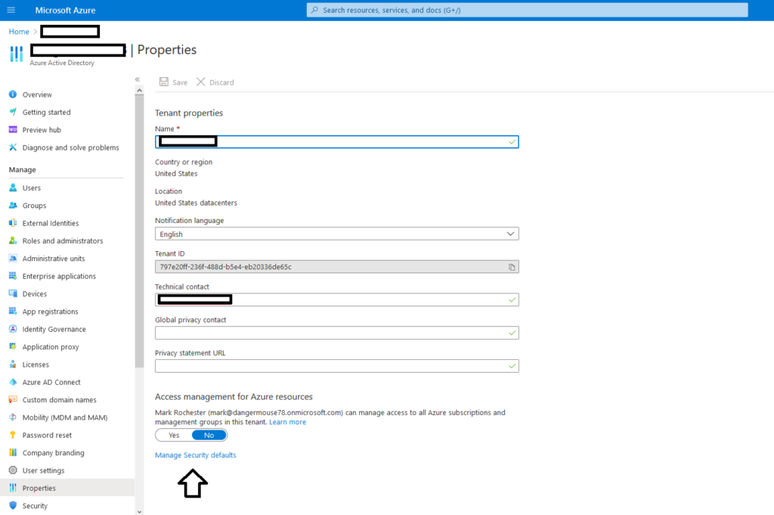
Task: Click the External Identities icon
Action: [13, 223]
